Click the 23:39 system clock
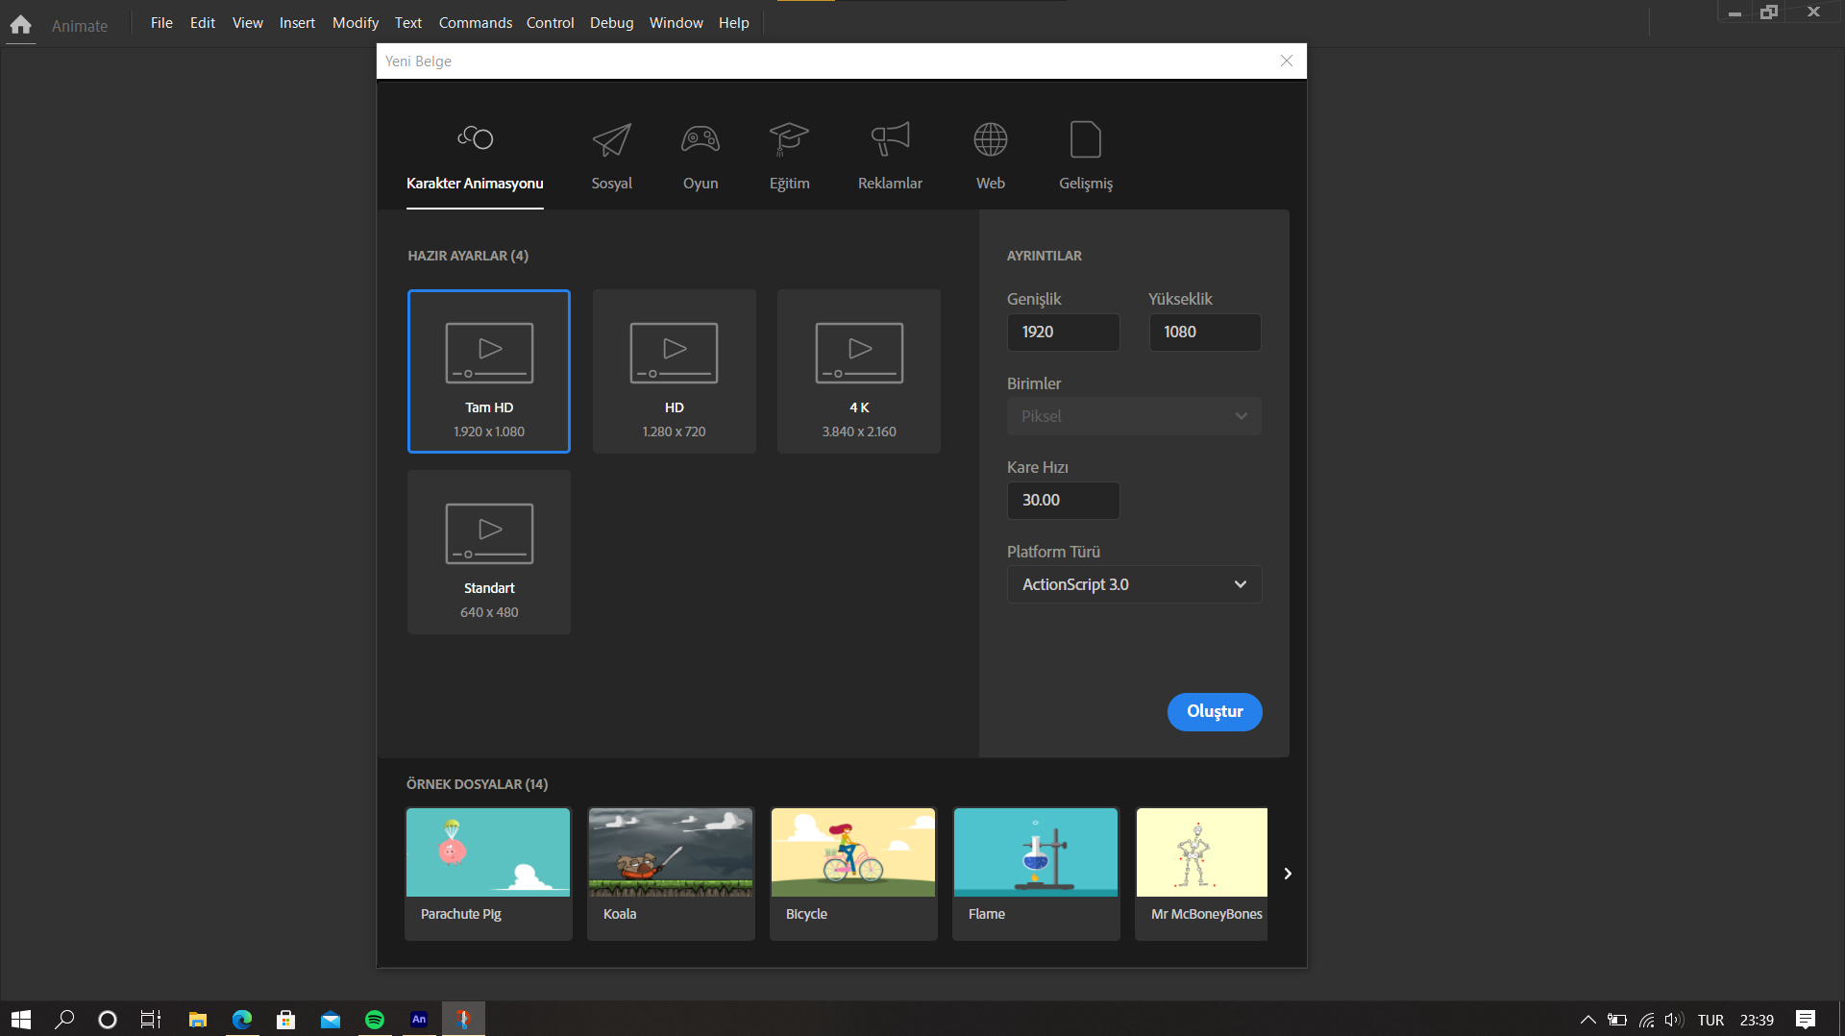Screen dimensions: 1845x1036 point(1757,1021)
